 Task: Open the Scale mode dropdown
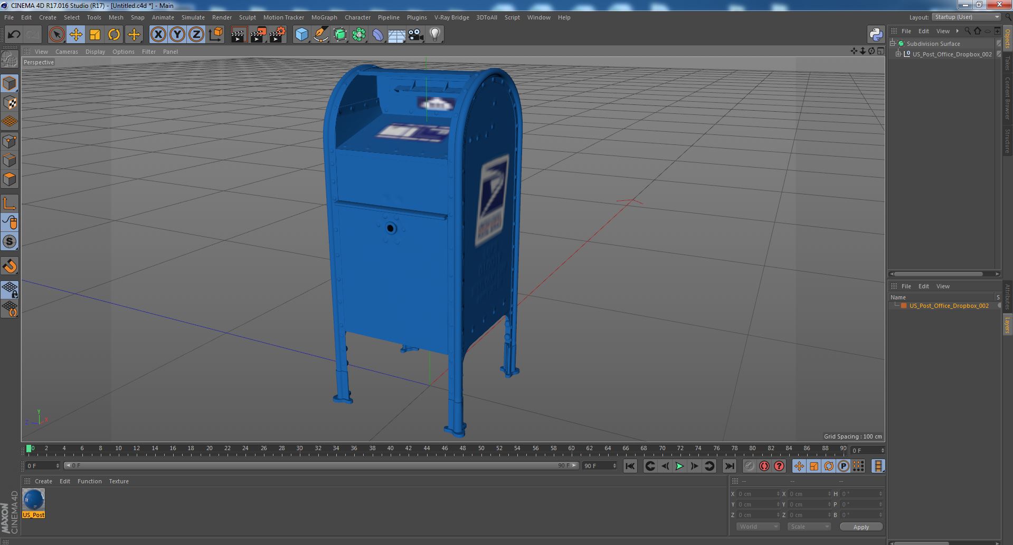pyautogui.click(x=809, y=527)
